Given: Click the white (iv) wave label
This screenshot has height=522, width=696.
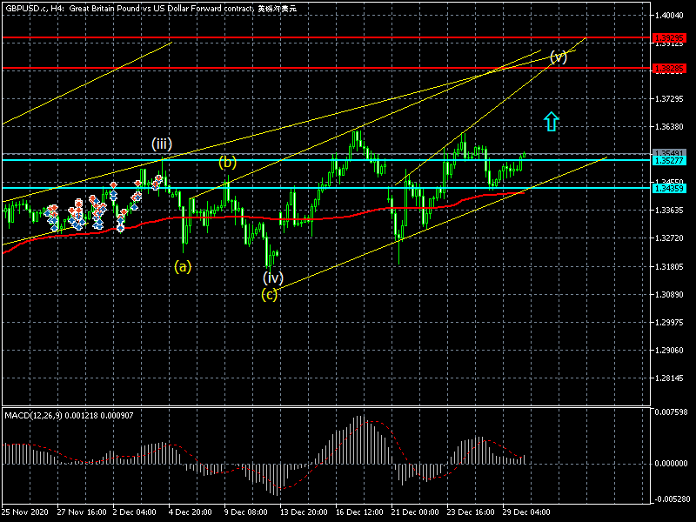Looking at the screenshot, I should coord(273,278).
